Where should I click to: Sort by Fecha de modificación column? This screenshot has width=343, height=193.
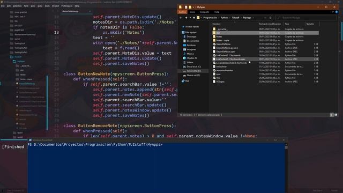(x=270, y=24)
